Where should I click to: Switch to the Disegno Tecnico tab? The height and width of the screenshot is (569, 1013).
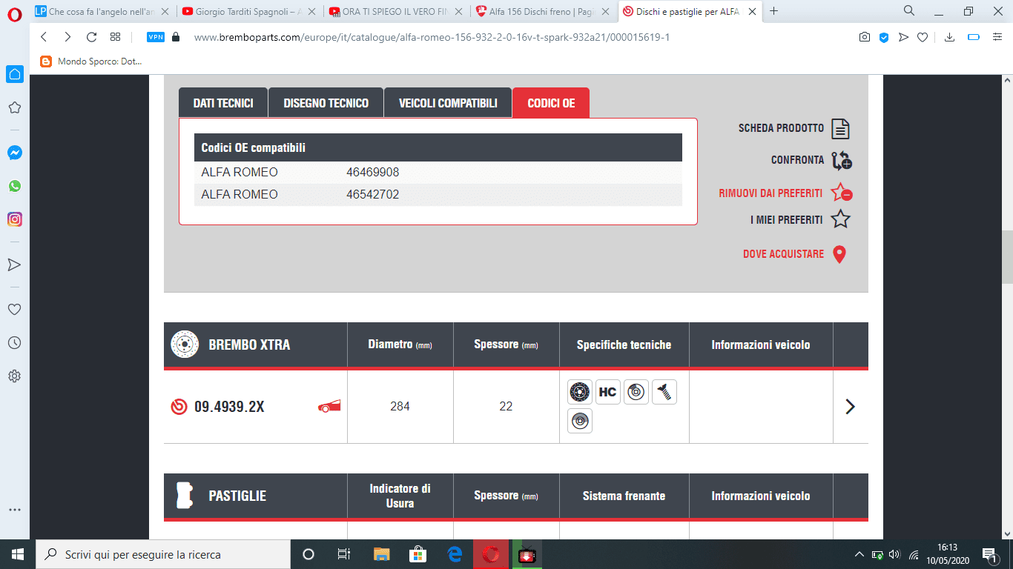coord(326,103)
